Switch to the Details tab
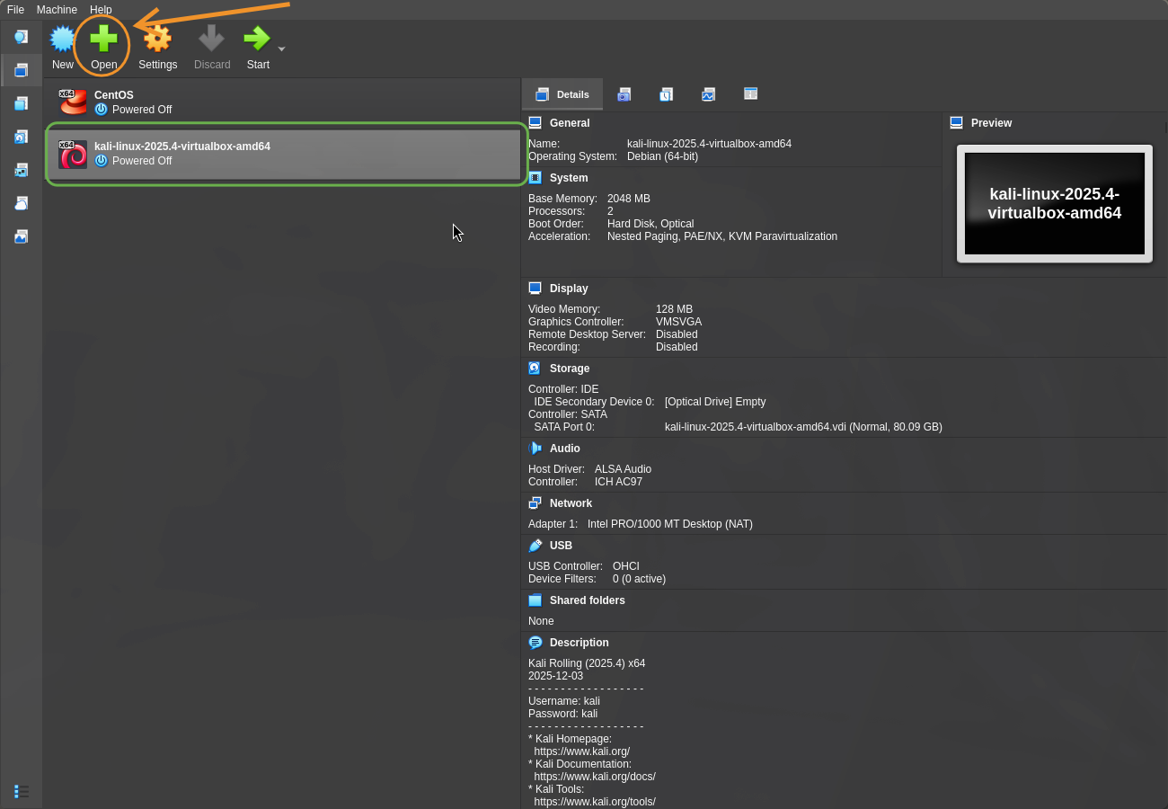The width and height of the screenshot is (1168, 809). pos(562,94)
